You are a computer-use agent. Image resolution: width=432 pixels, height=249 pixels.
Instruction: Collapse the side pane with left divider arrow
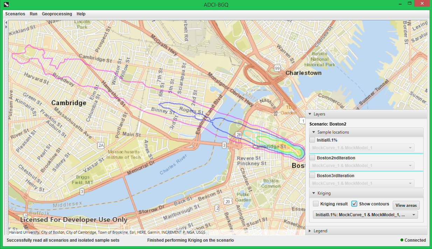pos(6,23)
